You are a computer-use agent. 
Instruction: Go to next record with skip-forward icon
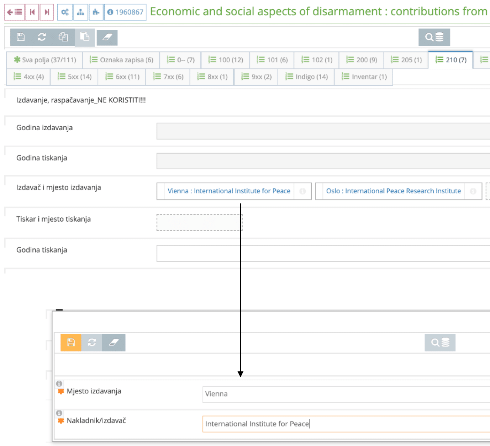click(x=47, y=11)
